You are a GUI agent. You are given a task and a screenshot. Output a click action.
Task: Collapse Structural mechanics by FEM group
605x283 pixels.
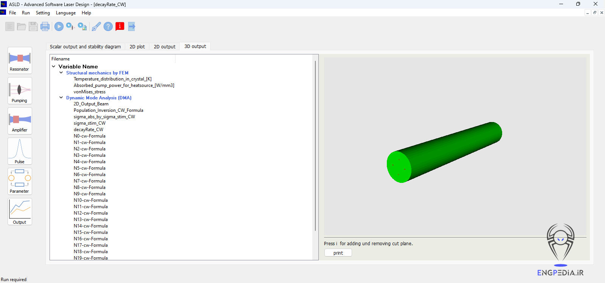coord(61,73)
